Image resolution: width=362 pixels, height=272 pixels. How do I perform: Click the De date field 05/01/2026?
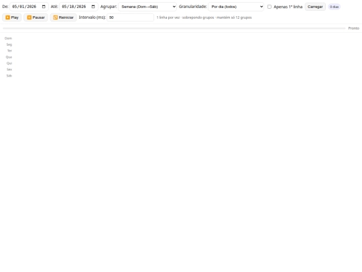(29, 7)
